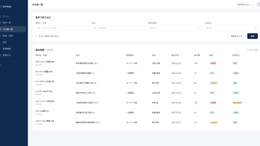Screen dimensions: 260x146
Task: Click the 条件をクリア button
Action: pos(237,36)
